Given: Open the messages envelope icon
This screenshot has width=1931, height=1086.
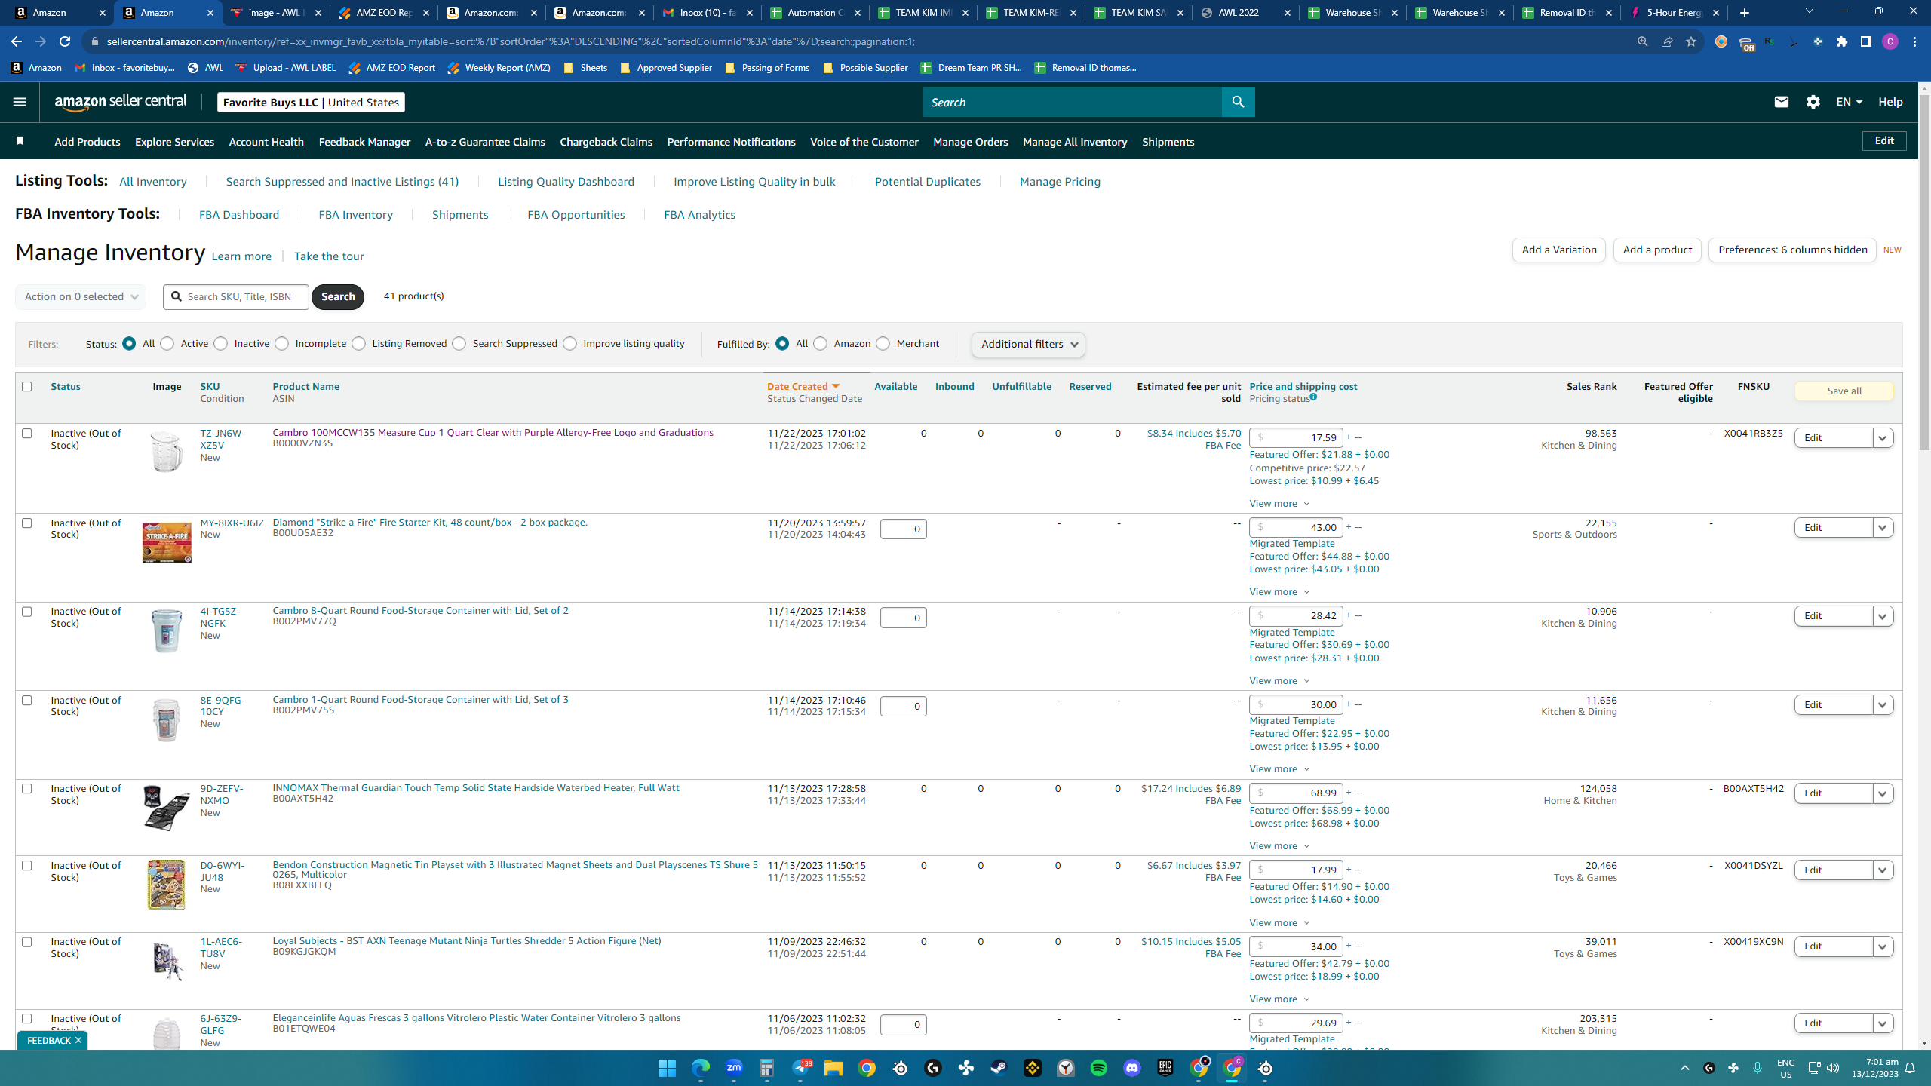Looking at the screenshot, I should click(1782, 102).
